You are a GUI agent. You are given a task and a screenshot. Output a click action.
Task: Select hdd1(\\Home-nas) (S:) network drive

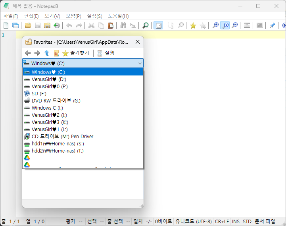click(83, 144)
